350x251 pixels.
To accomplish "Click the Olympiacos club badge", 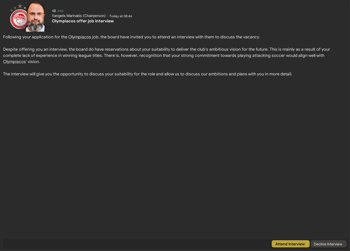I will (19, 20).
